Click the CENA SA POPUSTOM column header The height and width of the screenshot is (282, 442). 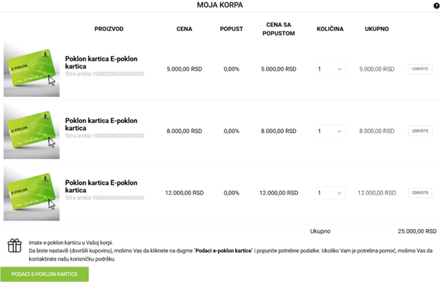[278, 29]
